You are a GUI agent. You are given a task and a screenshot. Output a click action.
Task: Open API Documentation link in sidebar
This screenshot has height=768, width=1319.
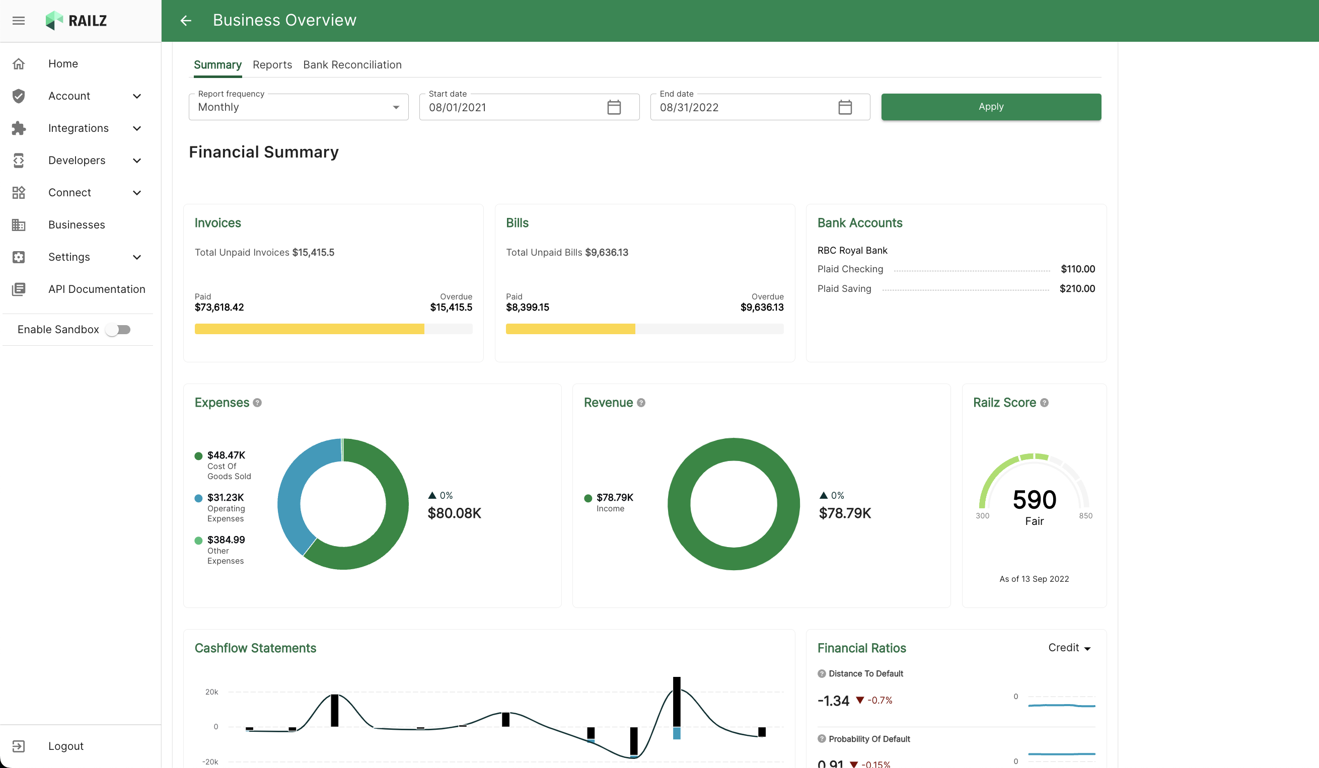tap(97, 289)
